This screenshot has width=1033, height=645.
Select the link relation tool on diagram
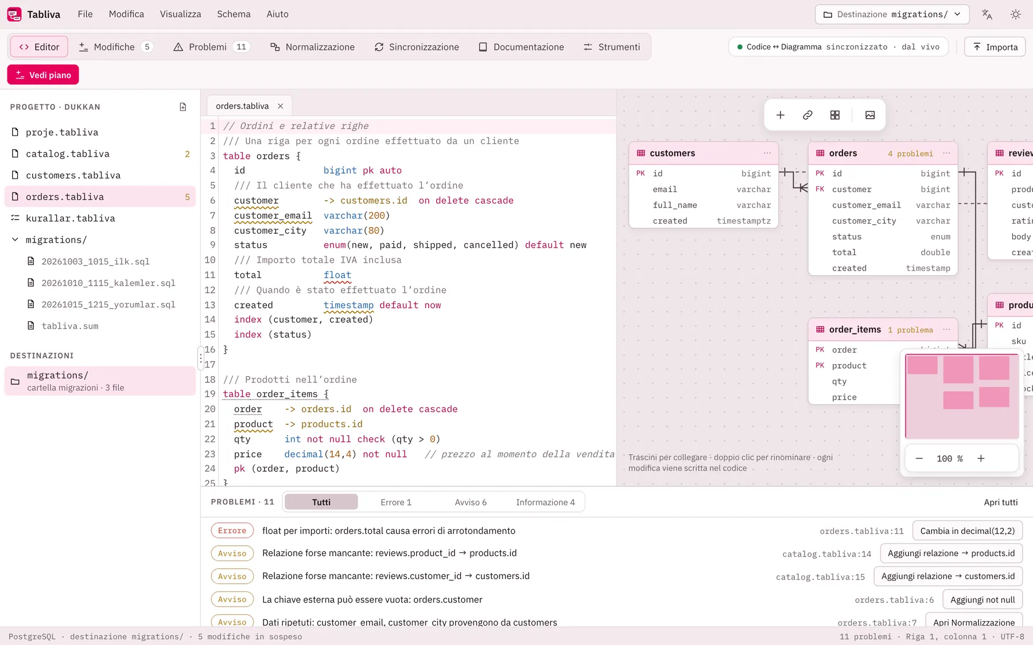[807, 115]
